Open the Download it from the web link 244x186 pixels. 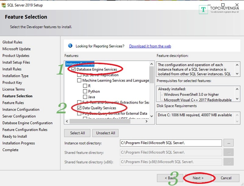coord(150,46)
